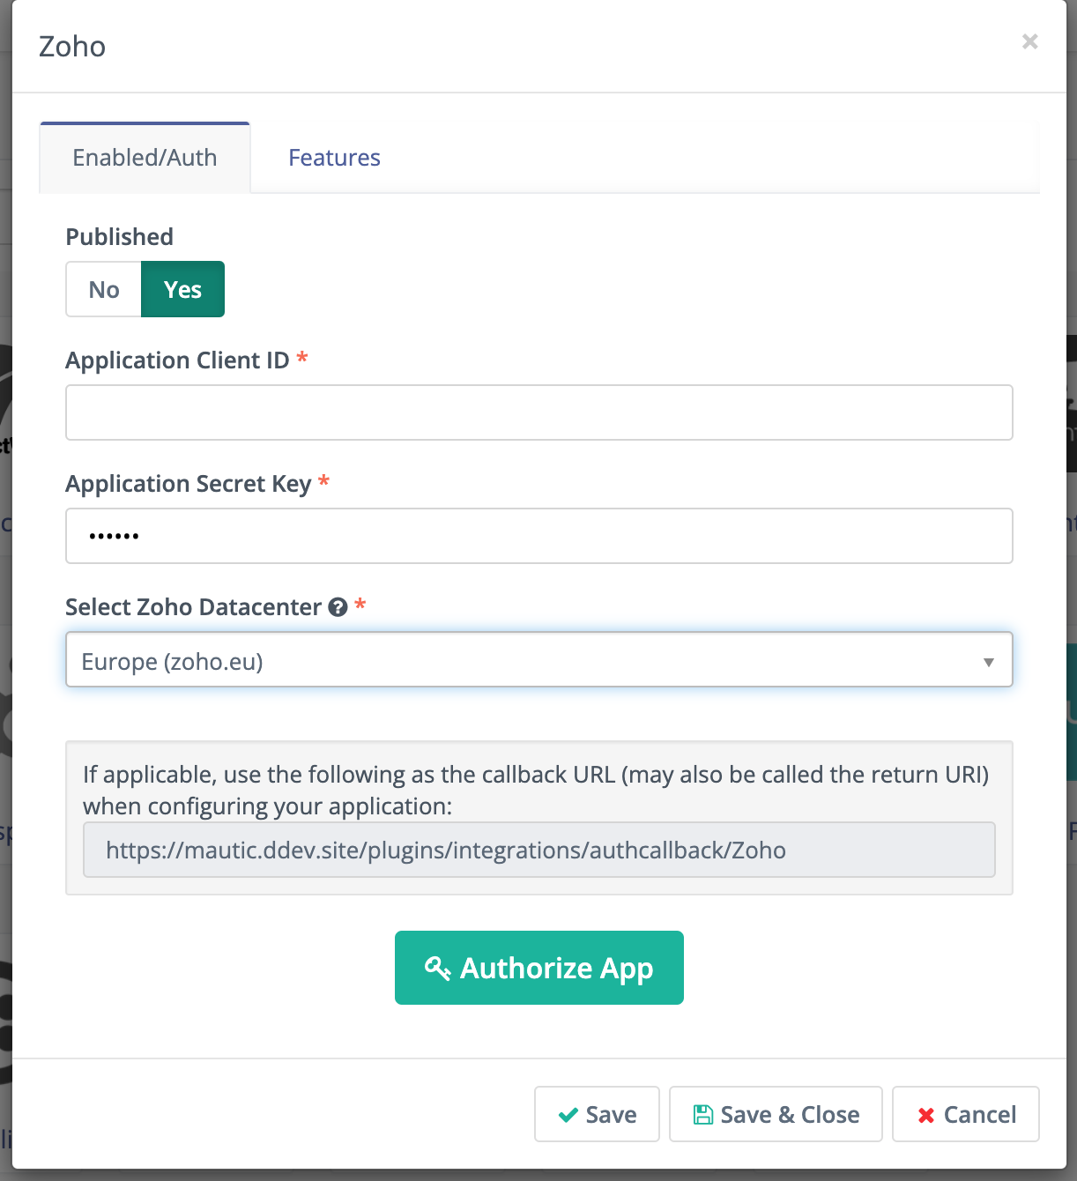Viewport: 1077px width, 1181px height.
Task: Click the key icon on Authorize App
Action: point(437,968)
